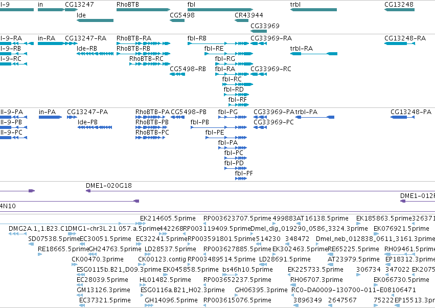Image resolution: width=435 pixels, height=308 pixels.
Task: Click transcript RhoBTB-RB
Action: 143,54
